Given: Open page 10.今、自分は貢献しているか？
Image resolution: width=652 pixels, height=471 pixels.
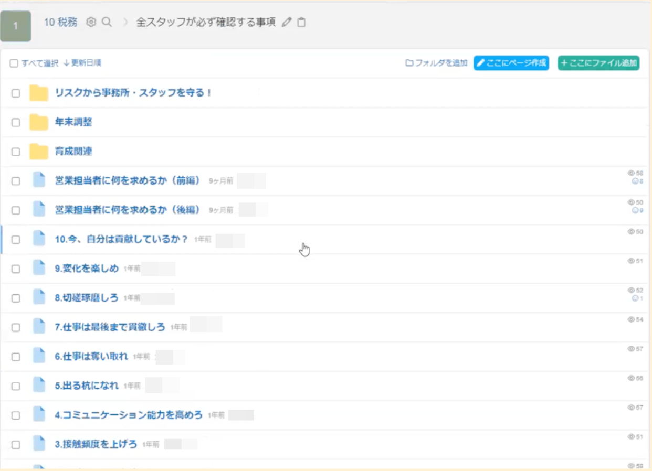Looking at the screenshot, I should [121, 239].
